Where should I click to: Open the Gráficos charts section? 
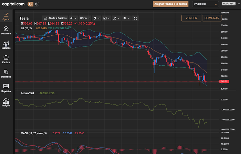click(x=6, y=45)
